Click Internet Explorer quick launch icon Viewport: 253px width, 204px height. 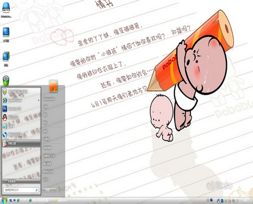(18, 200)
